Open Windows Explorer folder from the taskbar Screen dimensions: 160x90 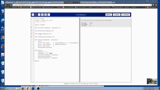pos(17,88)
